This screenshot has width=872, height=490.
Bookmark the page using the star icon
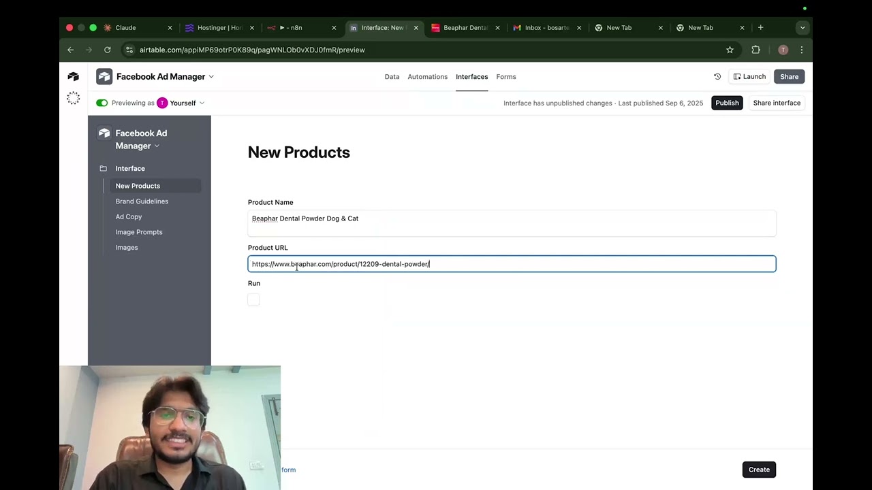[x=730, y=50]
